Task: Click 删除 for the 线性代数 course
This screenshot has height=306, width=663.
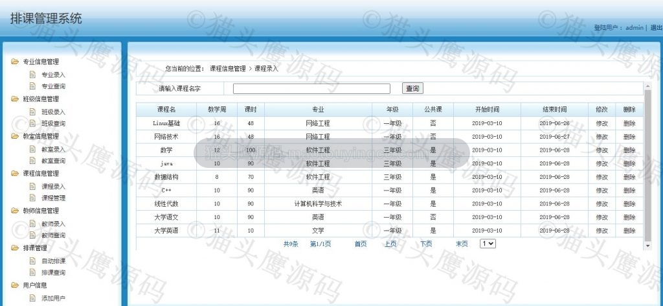Action: [x=629, y=204]
